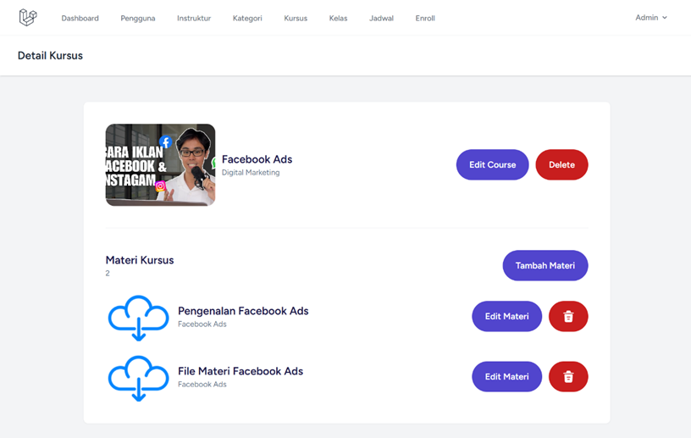The height and width of the screenshot is (438, 691).
Task: Open the Instruktur menu
Action: click(194, 18)
